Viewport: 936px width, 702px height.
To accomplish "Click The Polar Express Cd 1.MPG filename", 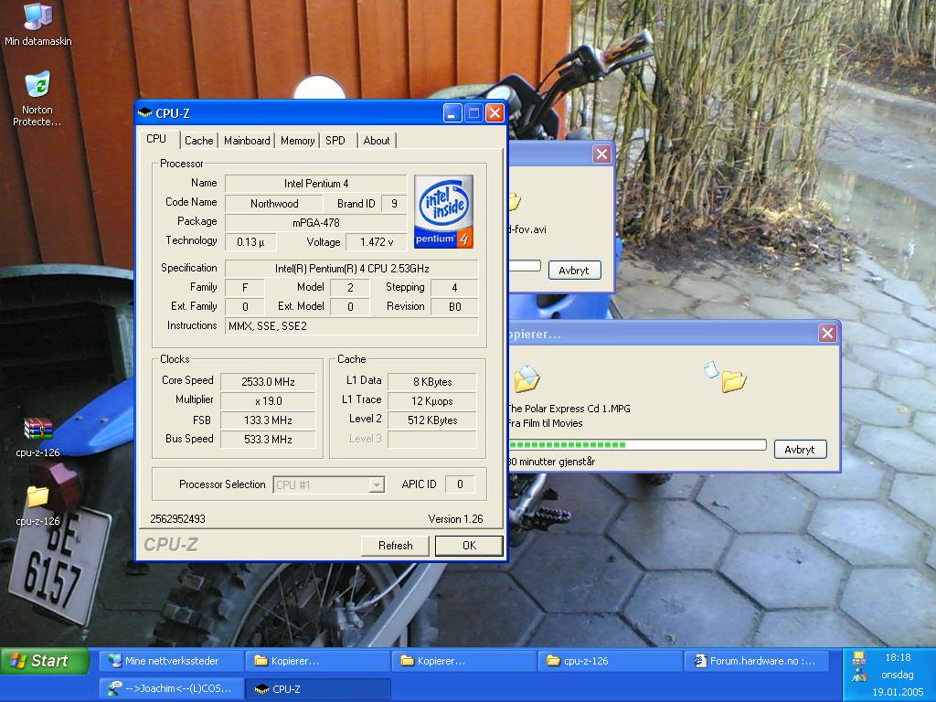I will tap(569, 409).
